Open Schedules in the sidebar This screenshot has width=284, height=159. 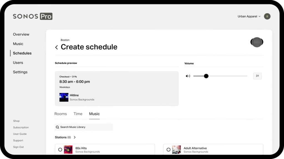22,53
